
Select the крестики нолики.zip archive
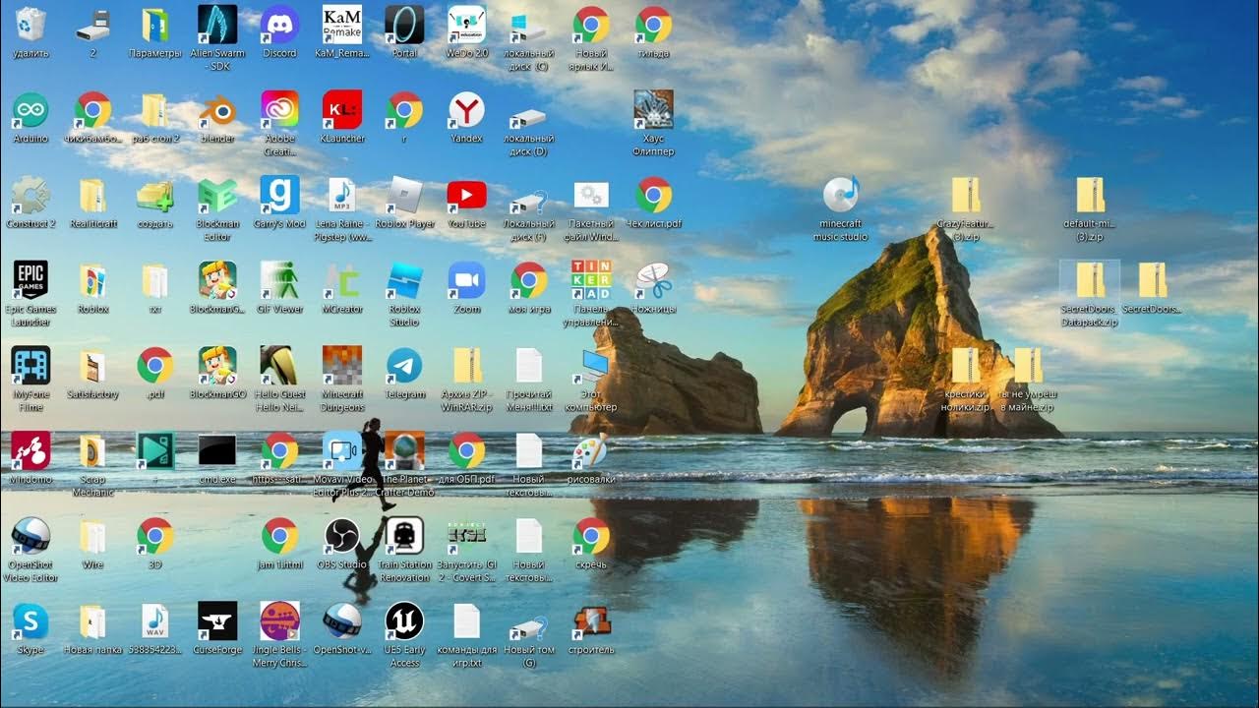coord(966,365)
